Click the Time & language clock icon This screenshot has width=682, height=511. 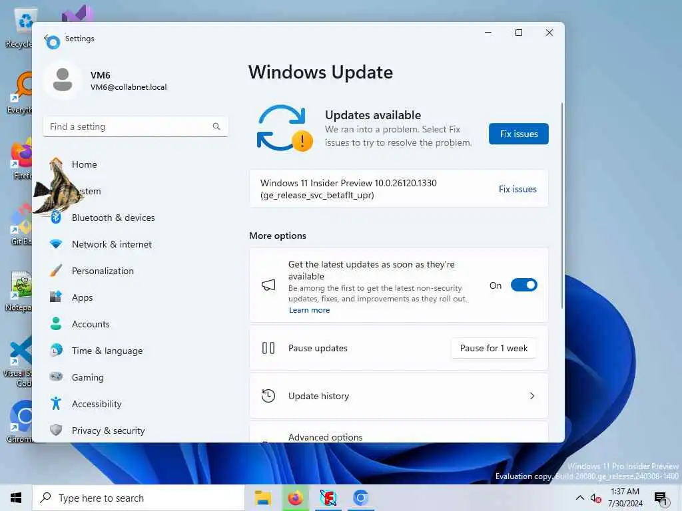click(56, 350)
